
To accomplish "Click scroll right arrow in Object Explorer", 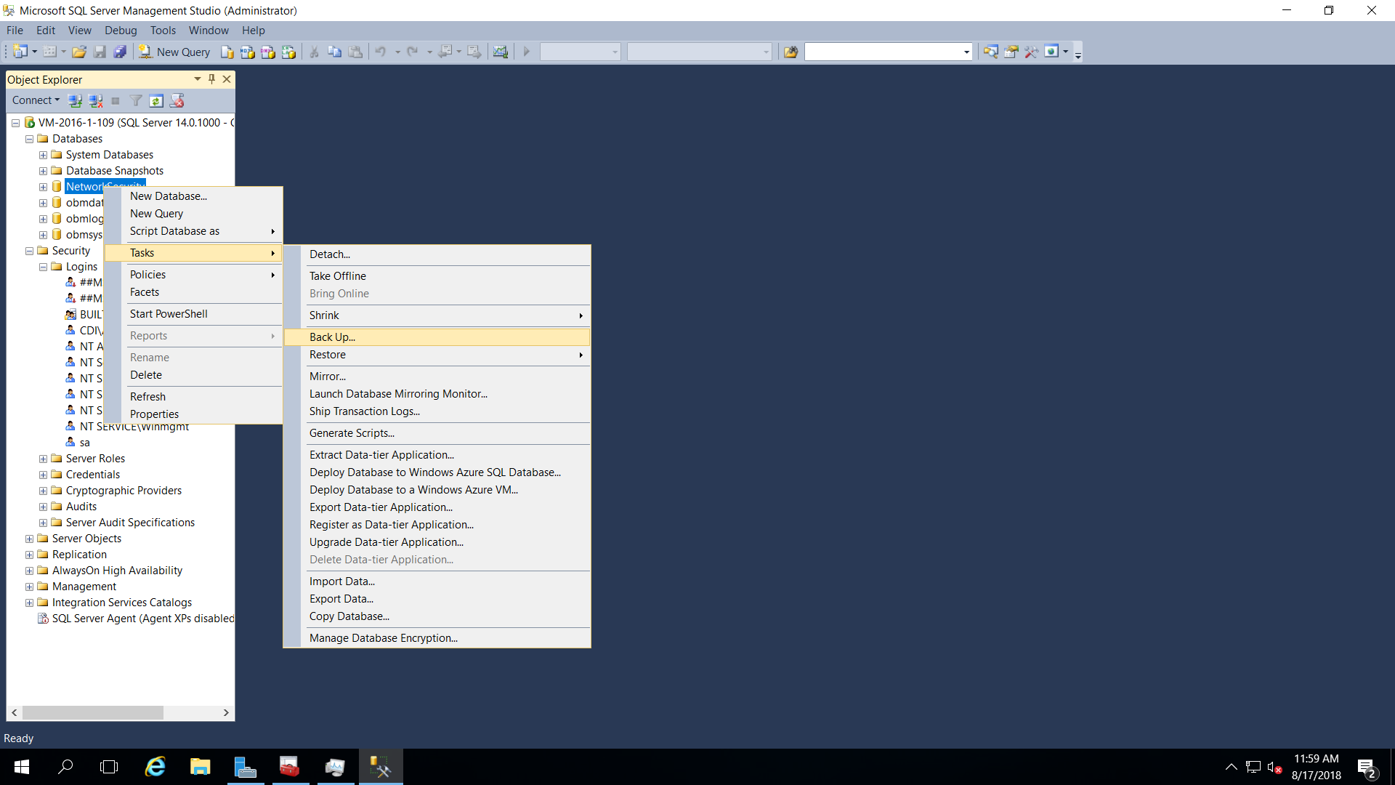I will coord(226,713).
